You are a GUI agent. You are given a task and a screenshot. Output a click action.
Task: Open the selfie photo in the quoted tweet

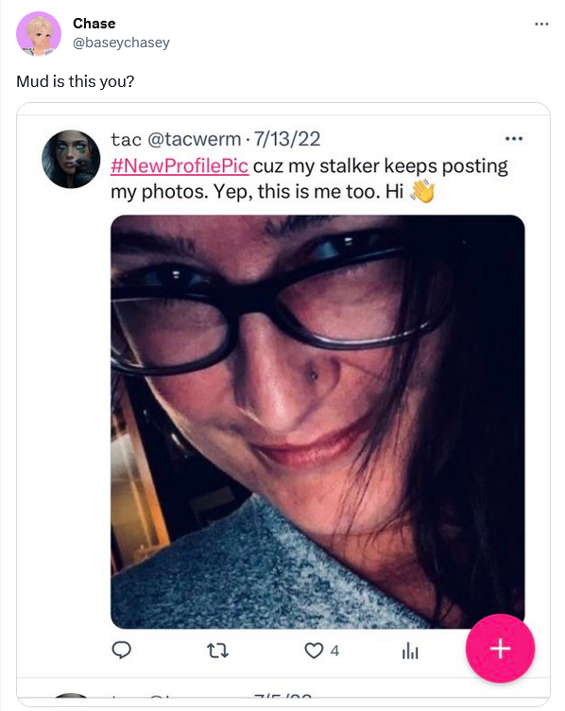tap(317, 422)
